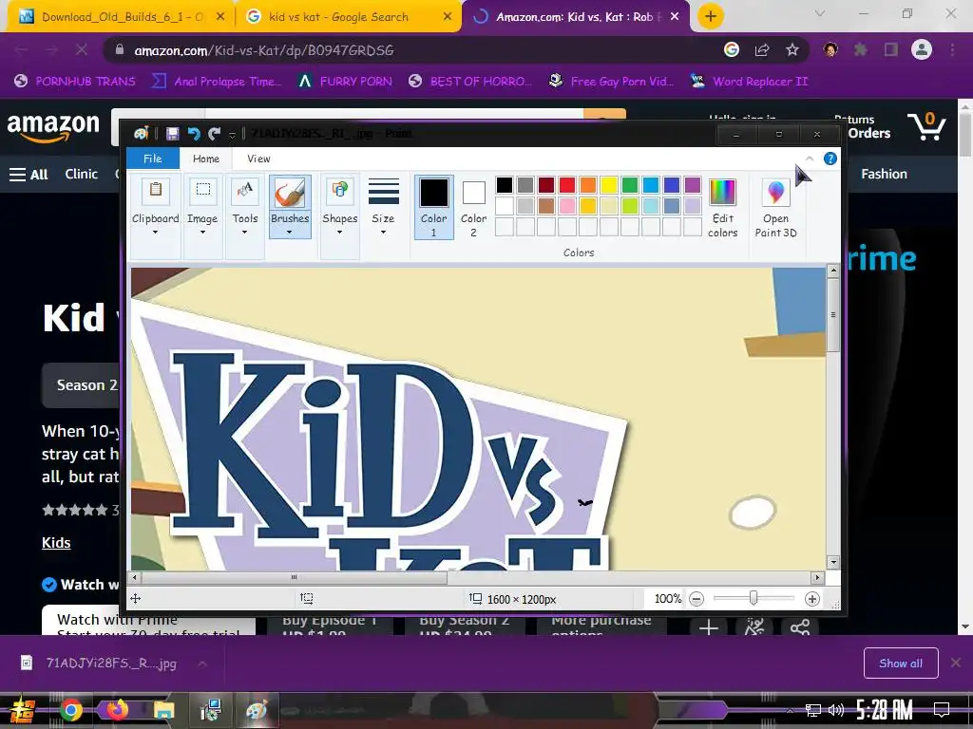Click the Chrome address bar URL

[264, 50]
